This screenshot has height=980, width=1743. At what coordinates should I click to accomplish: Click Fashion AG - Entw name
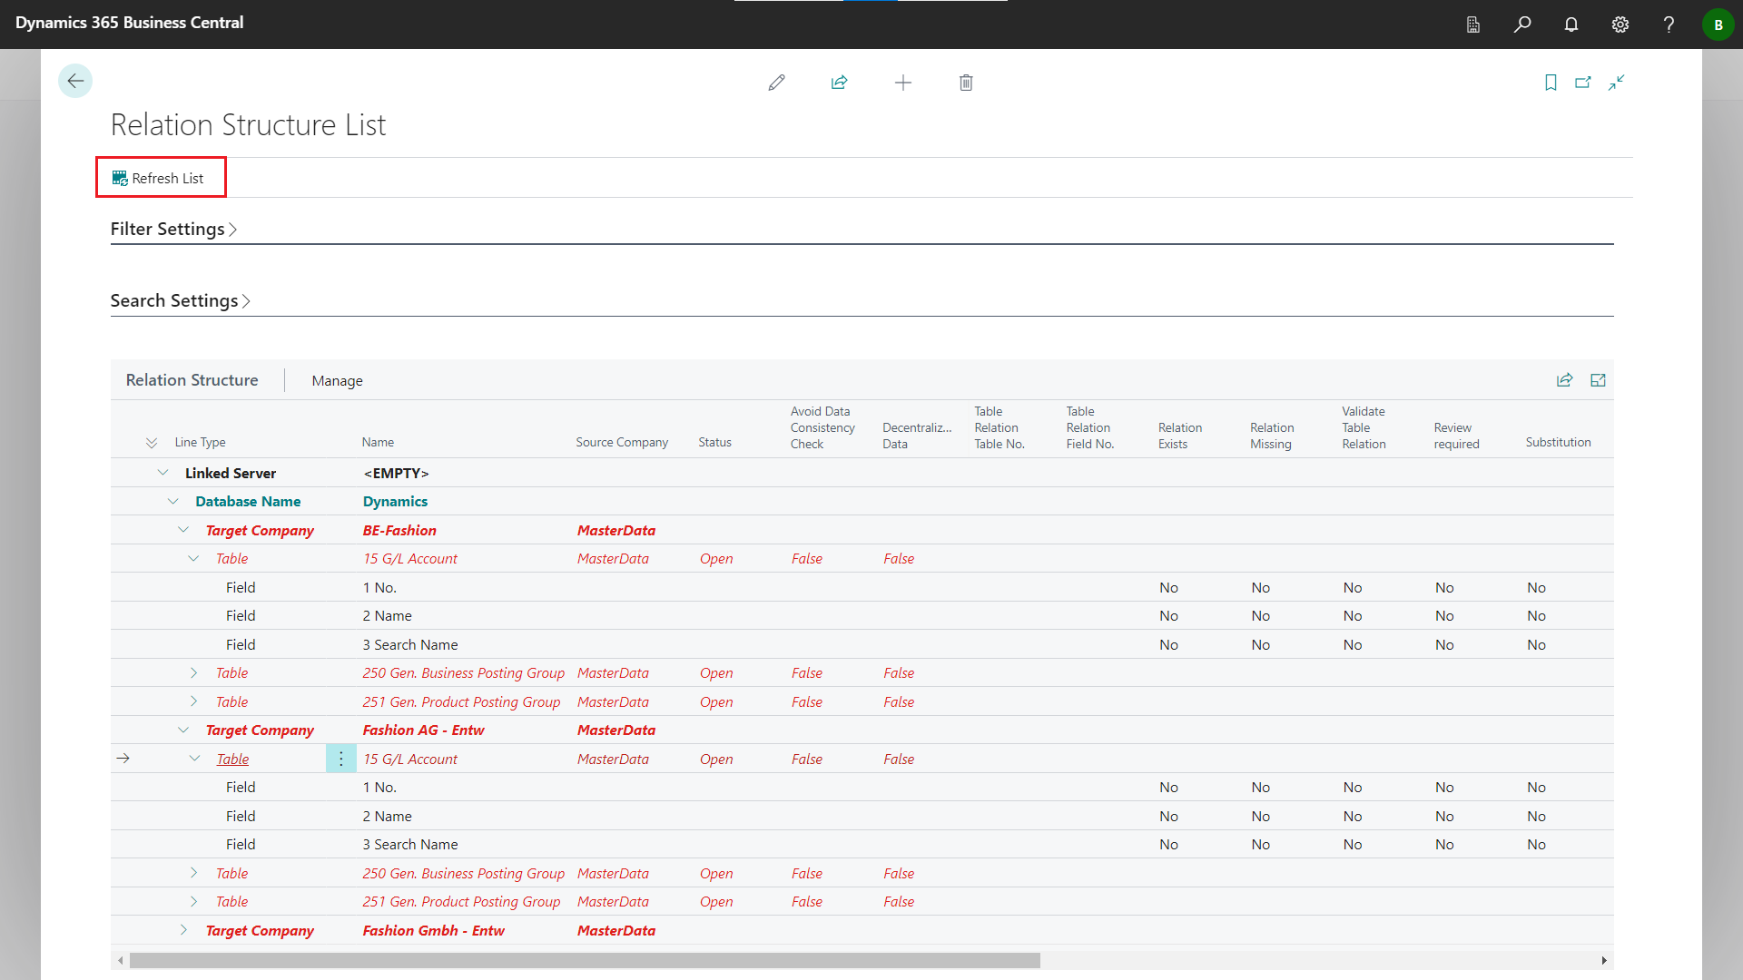(x=423, y=730)
